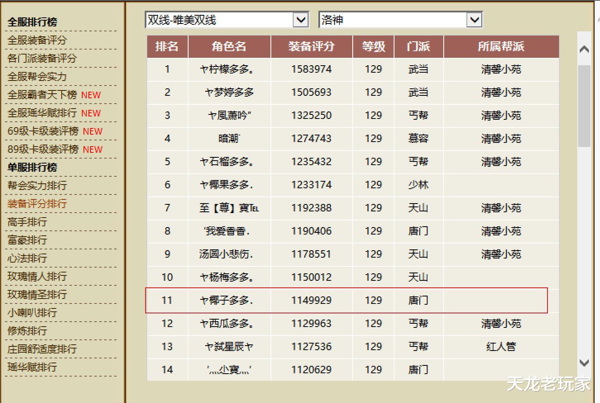The image size is (600, 403).
Task: Click the 等级 column header
Action: coord(373,46)
